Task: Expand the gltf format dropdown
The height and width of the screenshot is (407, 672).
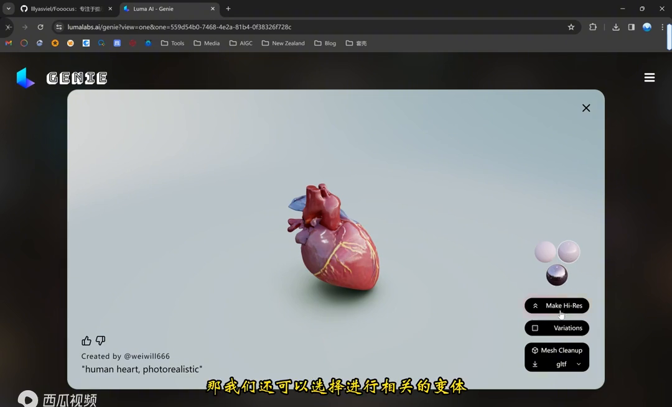Action: click(x=579, y=364)
